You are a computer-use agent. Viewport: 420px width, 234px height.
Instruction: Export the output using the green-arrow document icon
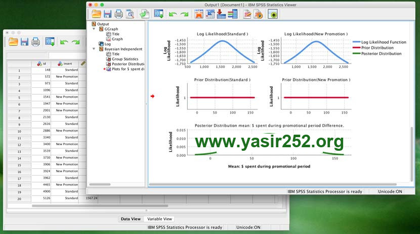pyautogui.click(x=144, y=14)
